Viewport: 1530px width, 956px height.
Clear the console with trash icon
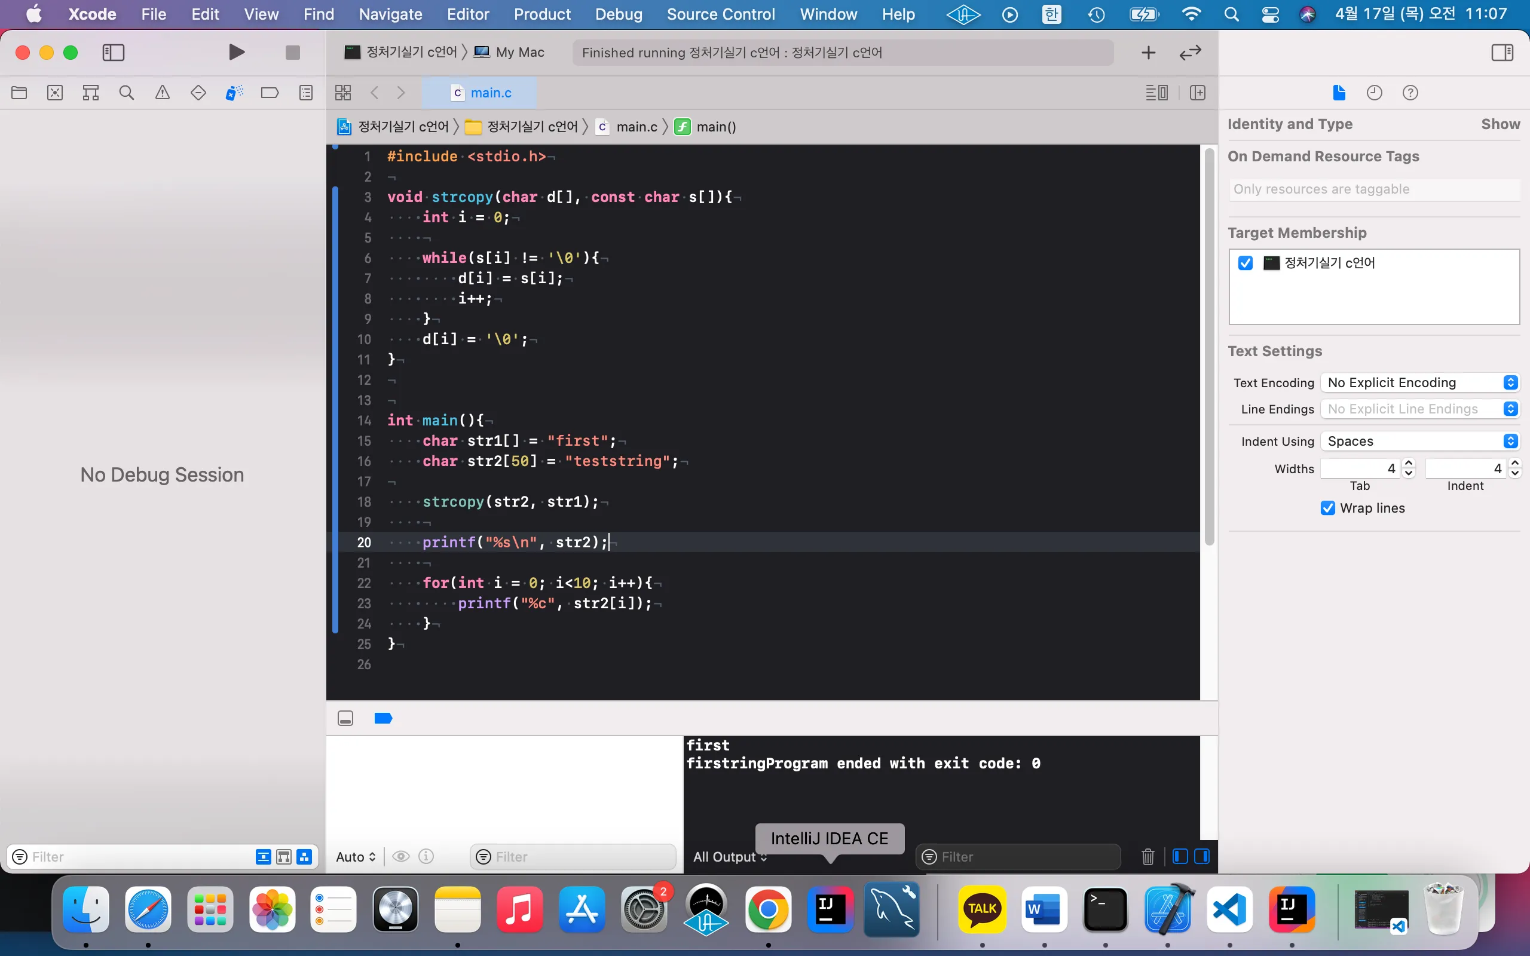coord(1148,857)
